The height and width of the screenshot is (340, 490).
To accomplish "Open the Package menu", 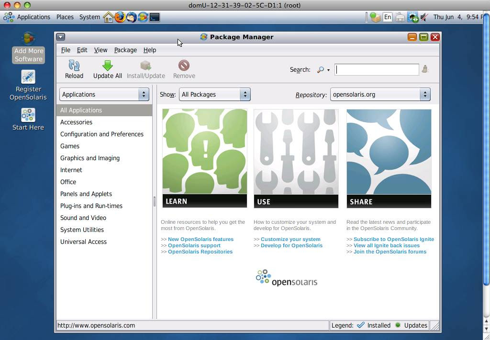I will [x=125, y=50].
